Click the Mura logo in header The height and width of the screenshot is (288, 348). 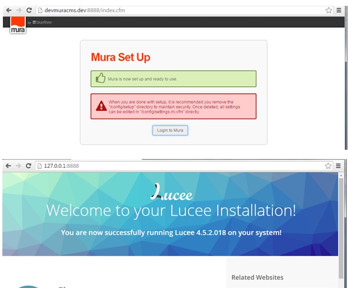point(18,25)
